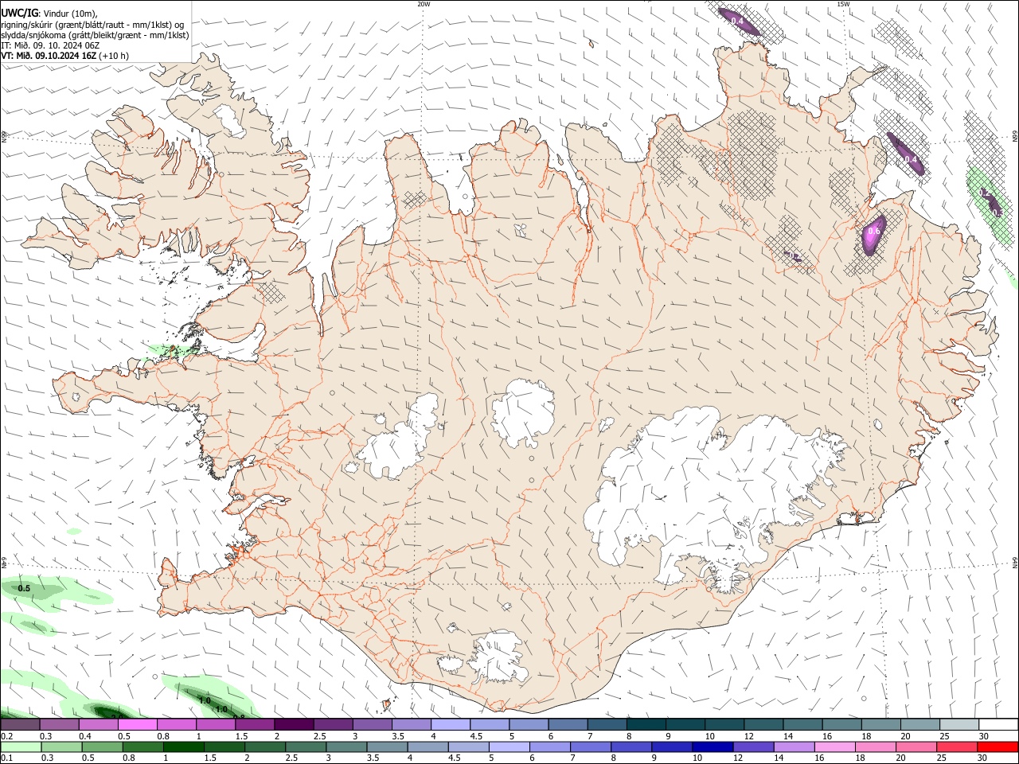Pick the lower rain-scale swatch starting at 0.1
The image size is (1019, 764).
(x=21, y=746)
